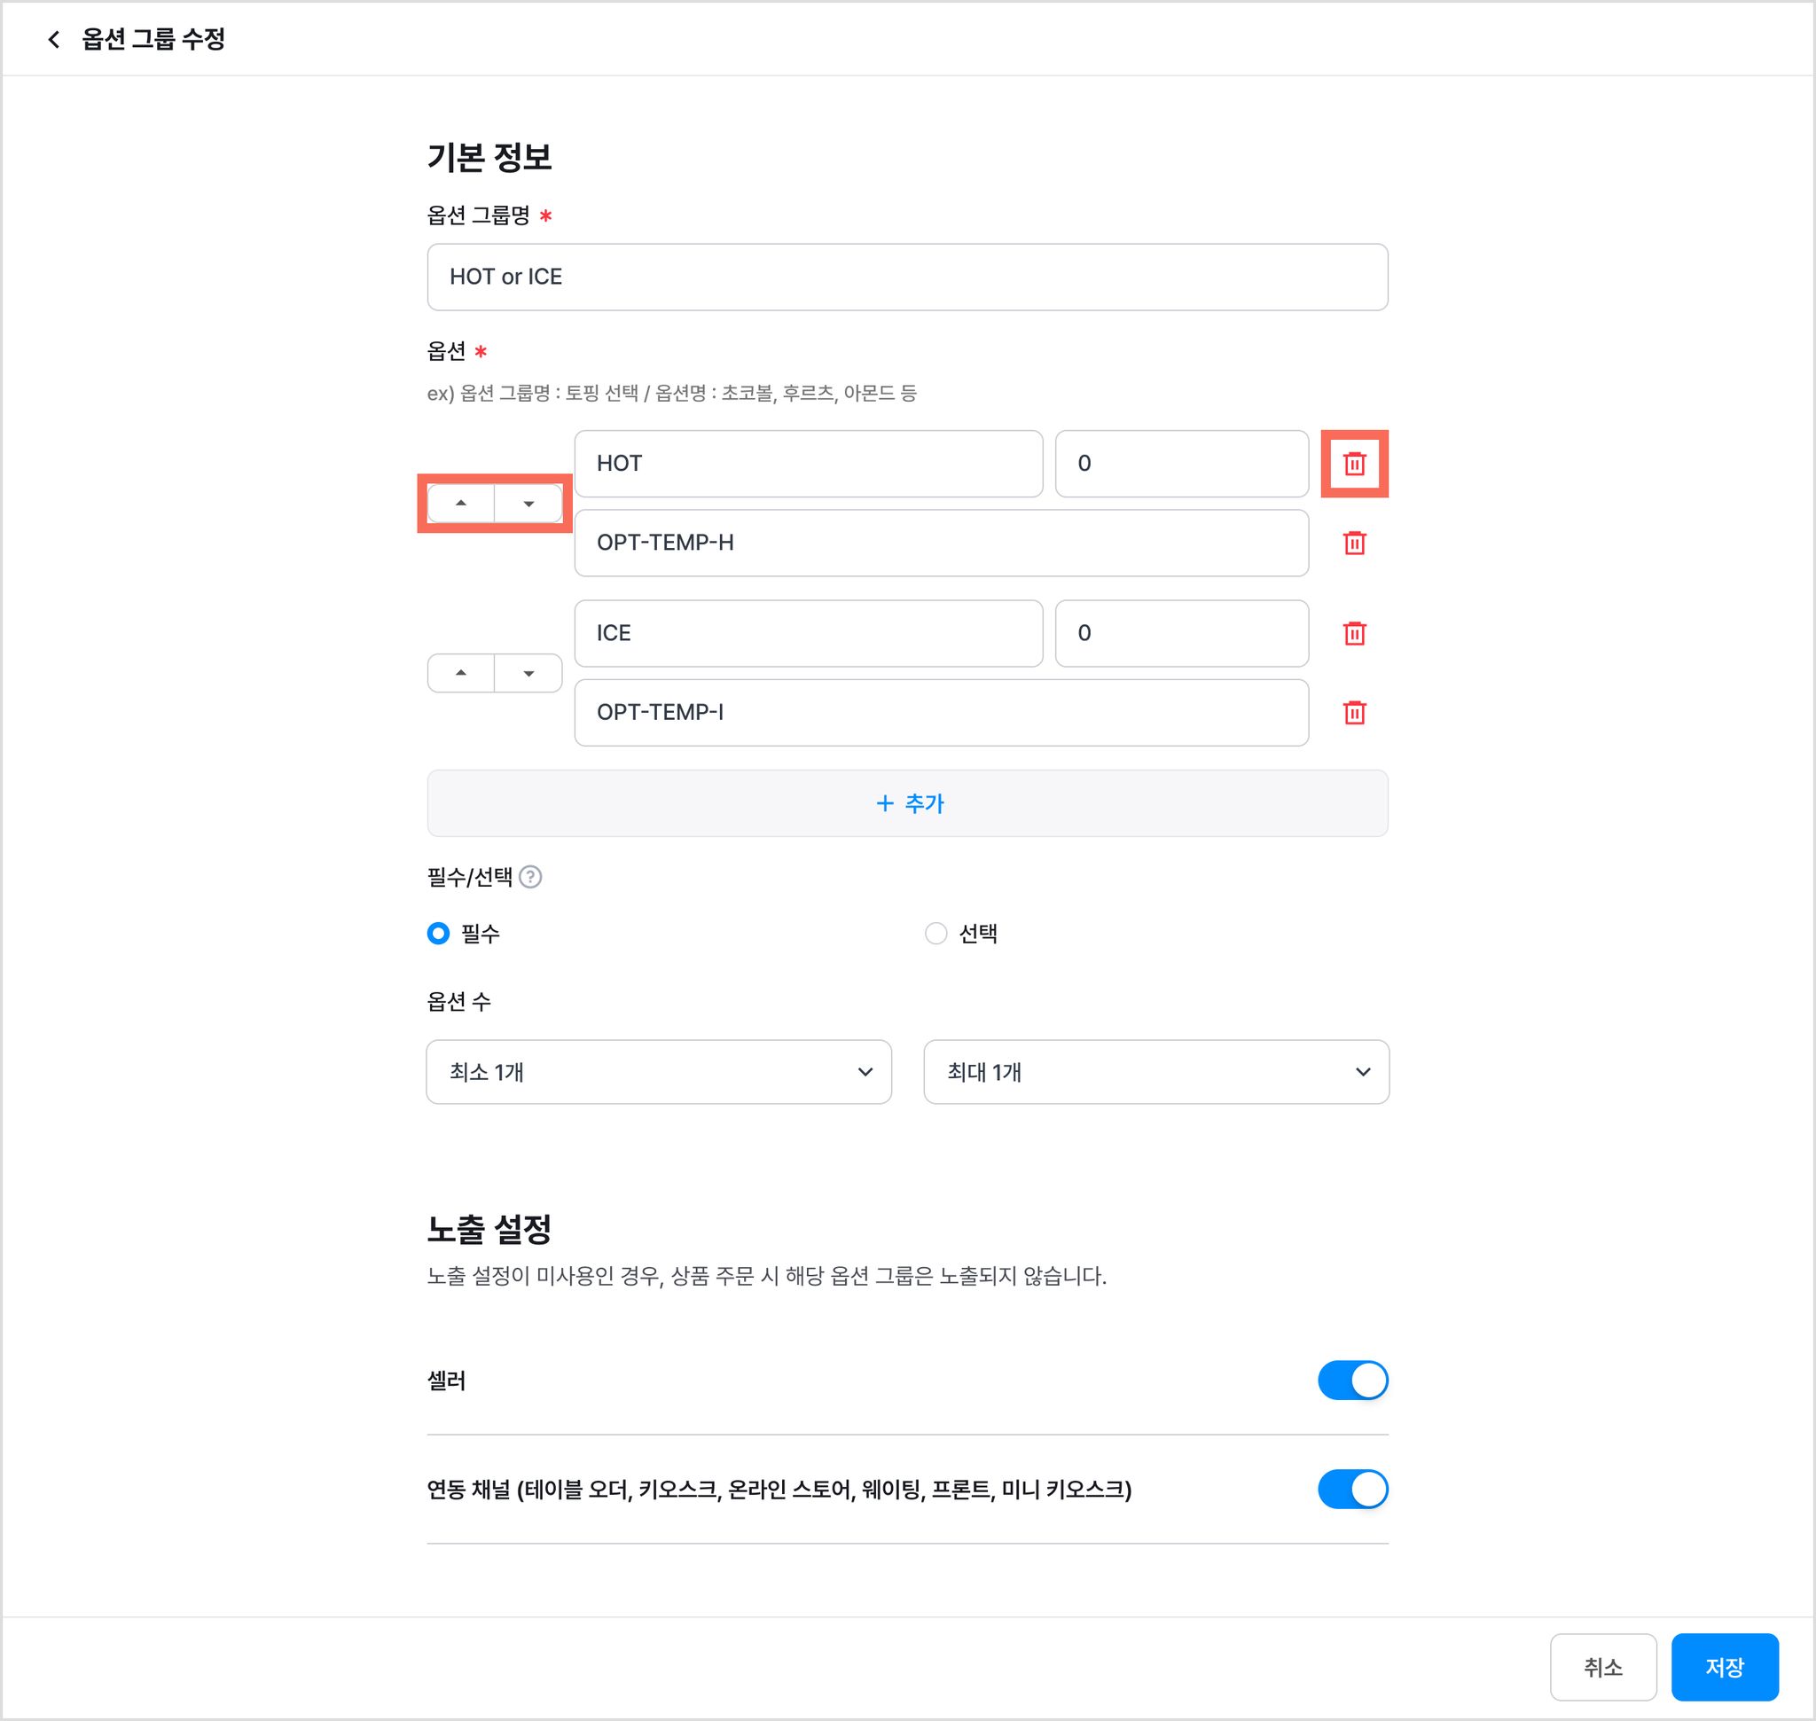Go back using the header back arrow
The image size is (1816, 1721).
(54, 39)
